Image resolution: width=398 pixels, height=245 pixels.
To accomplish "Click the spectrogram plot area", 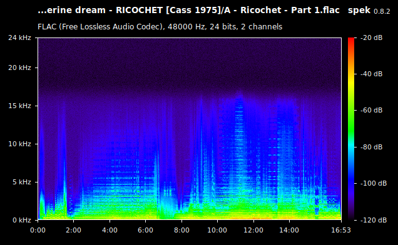I will 190,129.
